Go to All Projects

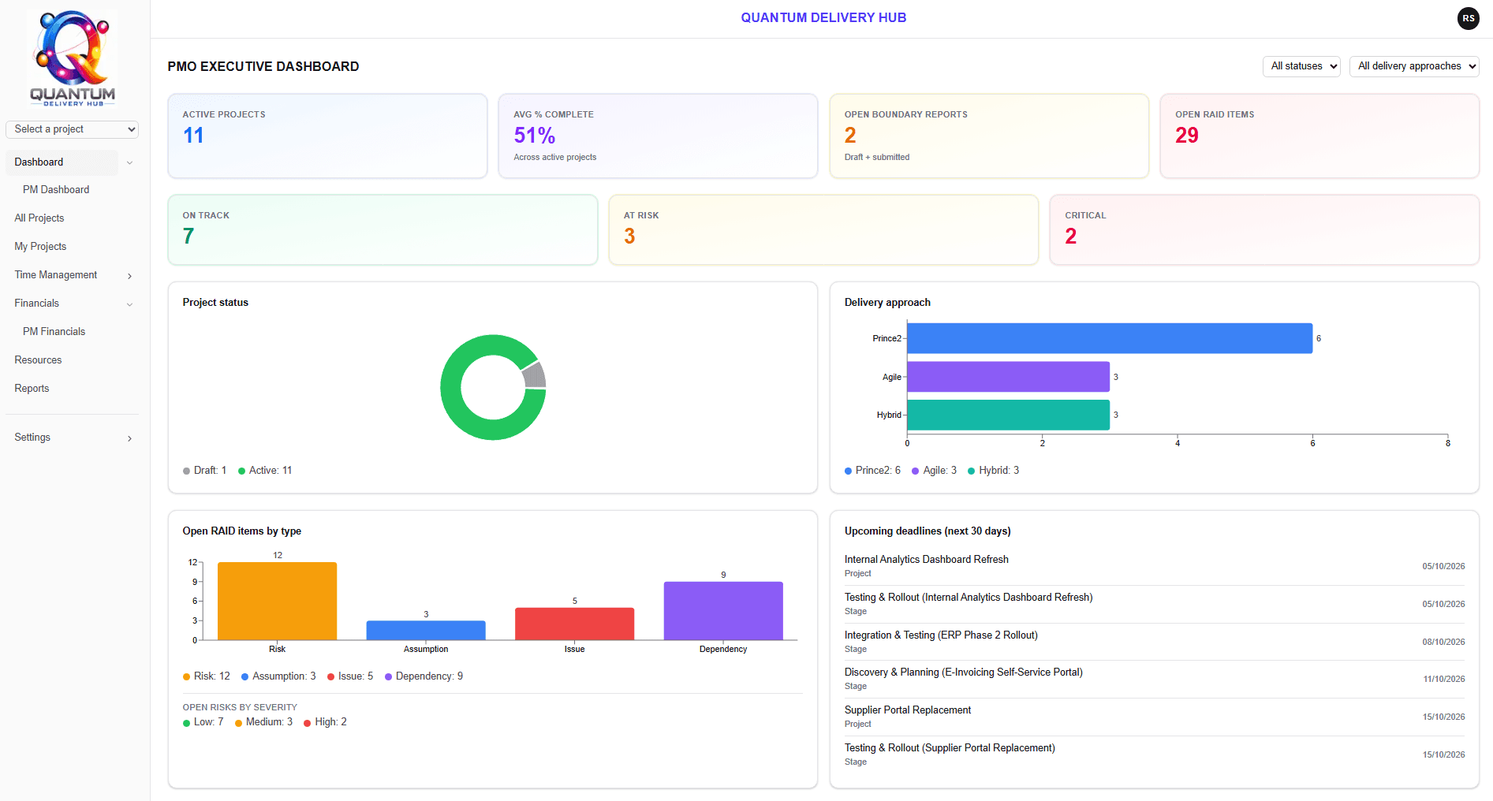(x=39, y=218)
